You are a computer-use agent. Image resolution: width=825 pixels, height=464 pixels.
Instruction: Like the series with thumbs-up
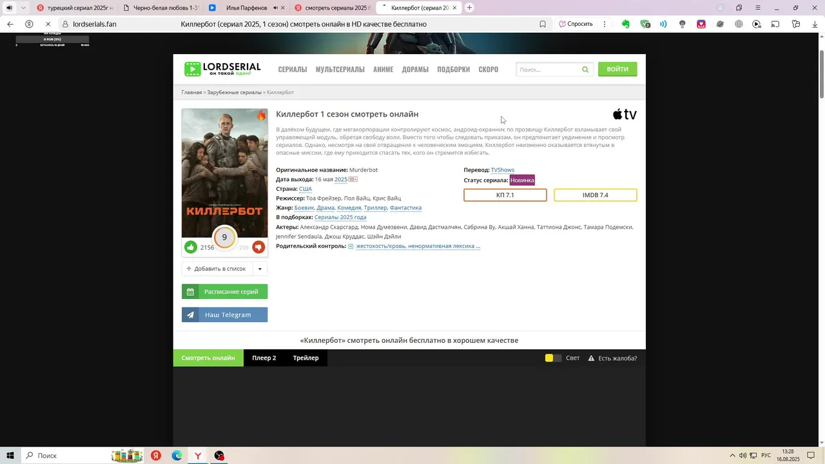click(191, 247)
